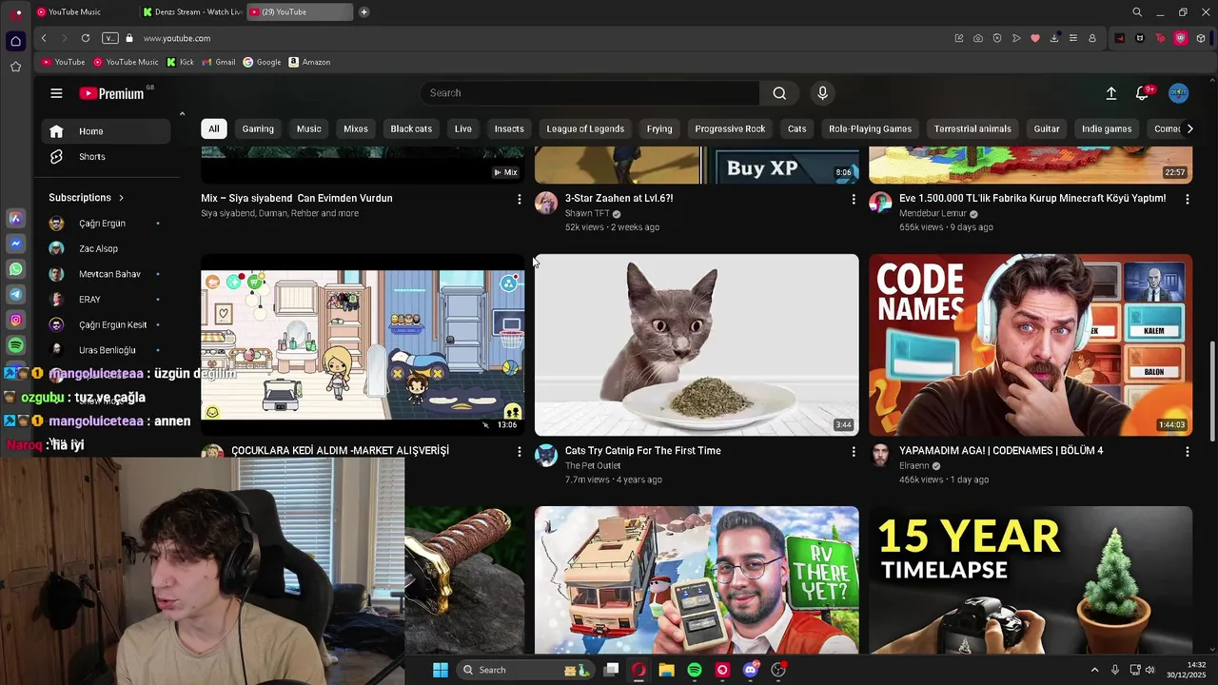Open options menu for 3-Star Zaahen video
The width and height of the screenshot is (1218, 685).
coord(853,199)
